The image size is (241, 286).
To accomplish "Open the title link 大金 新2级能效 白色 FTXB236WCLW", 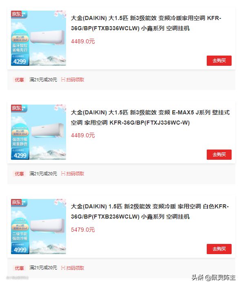I will 150,211.
